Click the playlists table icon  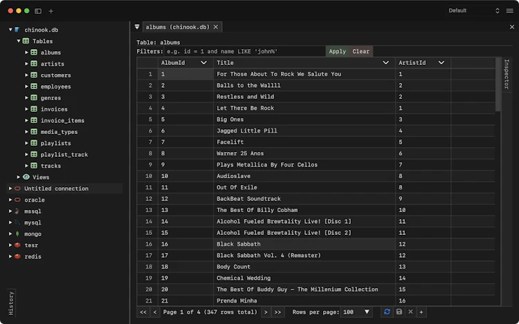tap(34, 143)
